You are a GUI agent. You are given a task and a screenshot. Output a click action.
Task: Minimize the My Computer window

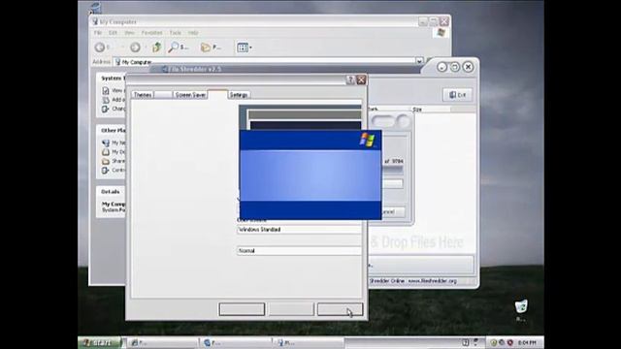point(423,21)
